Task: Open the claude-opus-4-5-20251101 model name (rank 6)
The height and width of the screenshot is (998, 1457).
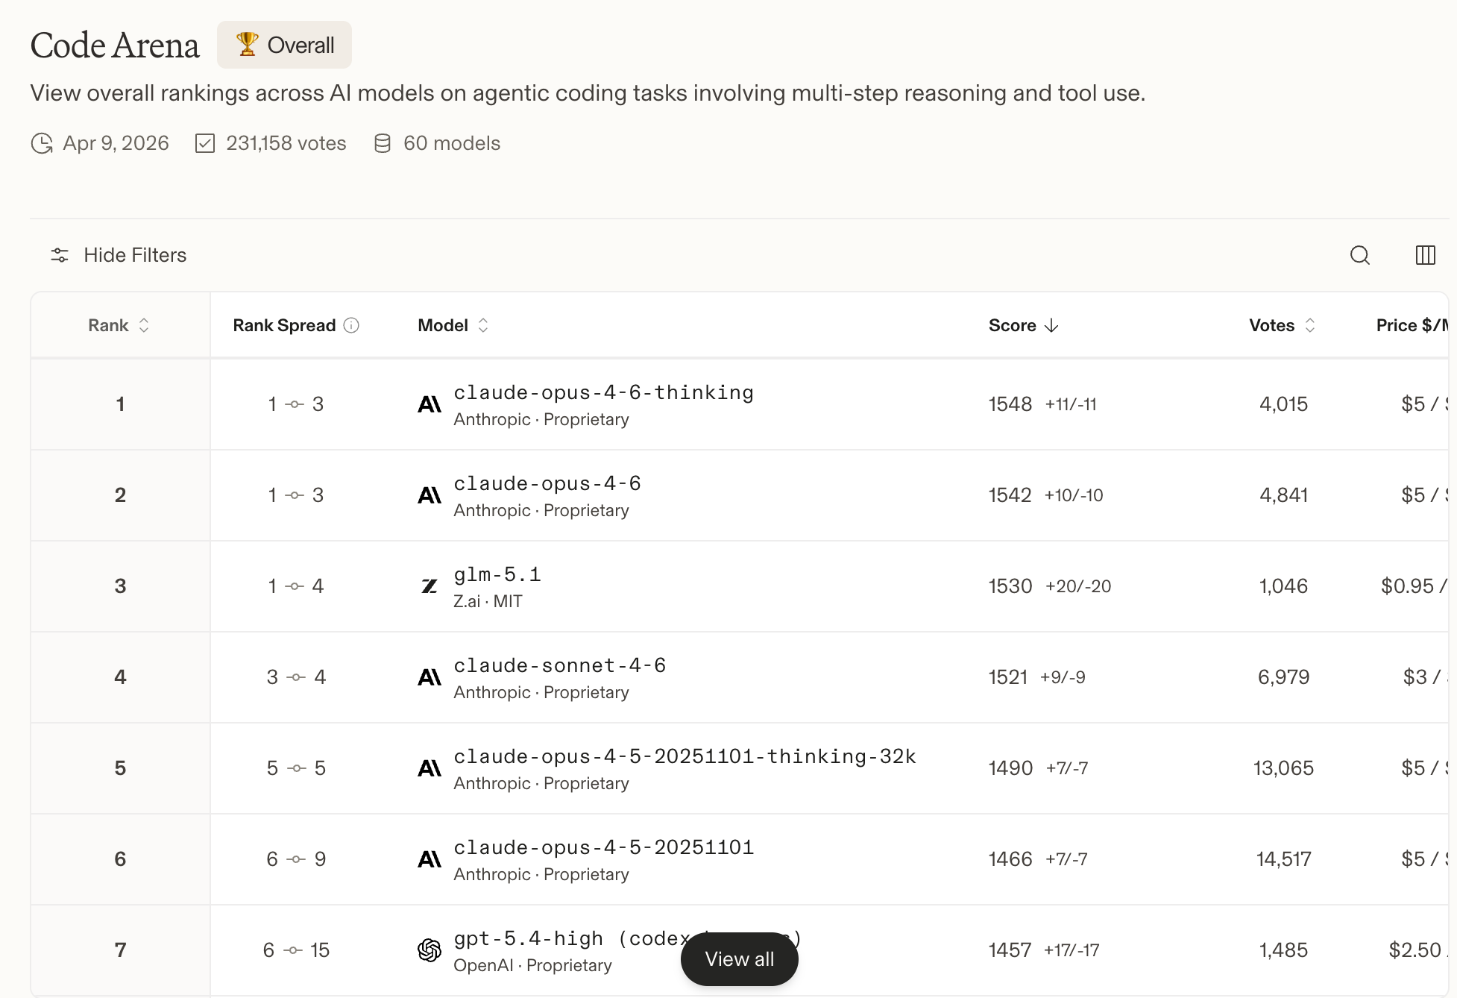Action: 603,847
